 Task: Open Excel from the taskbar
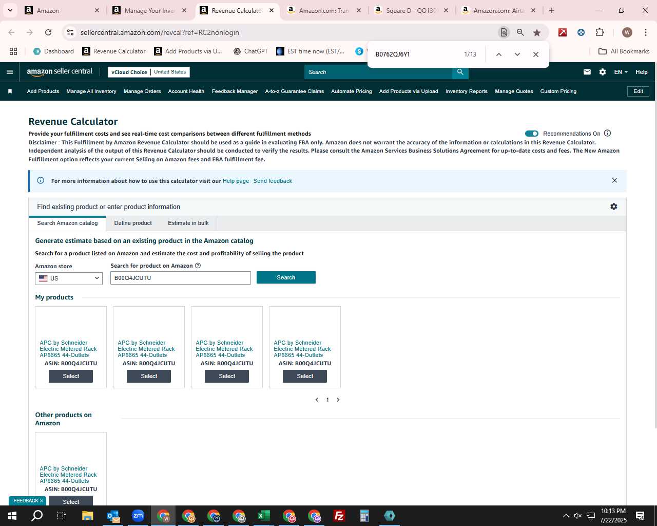pyautogui.click(x=264, y=516)
